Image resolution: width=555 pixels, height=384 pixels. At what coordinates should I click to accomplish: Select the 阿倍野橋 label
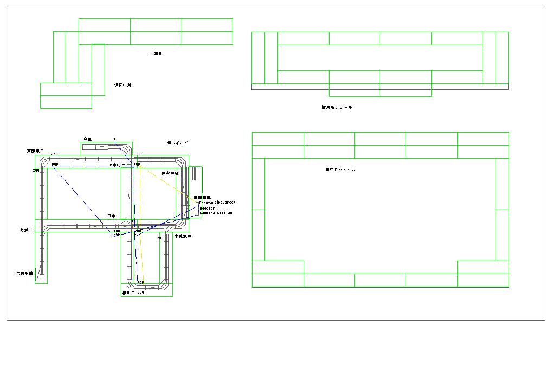coord(170,173)
